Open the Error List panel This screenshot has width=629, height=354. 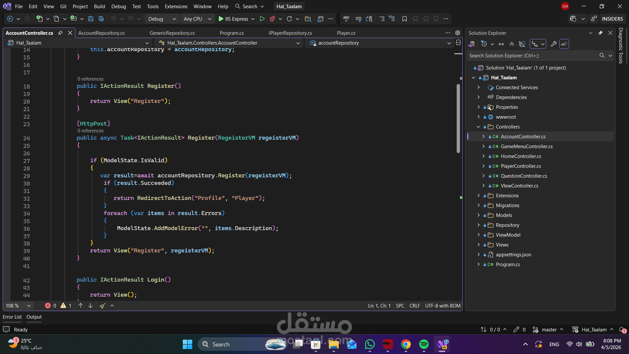(12, 317)
